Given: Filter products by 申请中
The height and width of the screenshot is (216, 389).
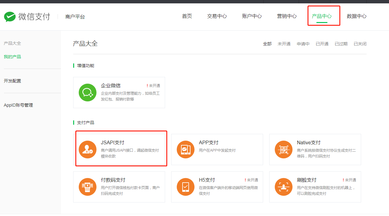Looking at the screenshot, I should pyautogui.click(x=303, y=44).
